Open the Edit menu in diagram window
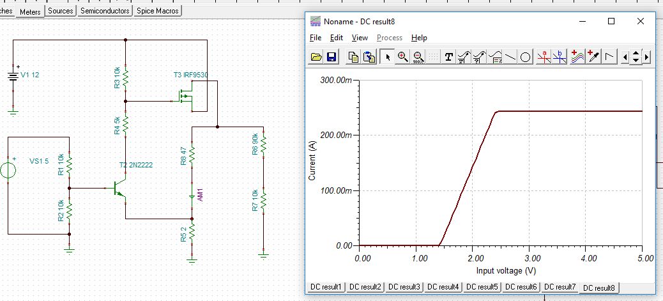The height and width of the screenshot is (301, 663). (337, 38)
